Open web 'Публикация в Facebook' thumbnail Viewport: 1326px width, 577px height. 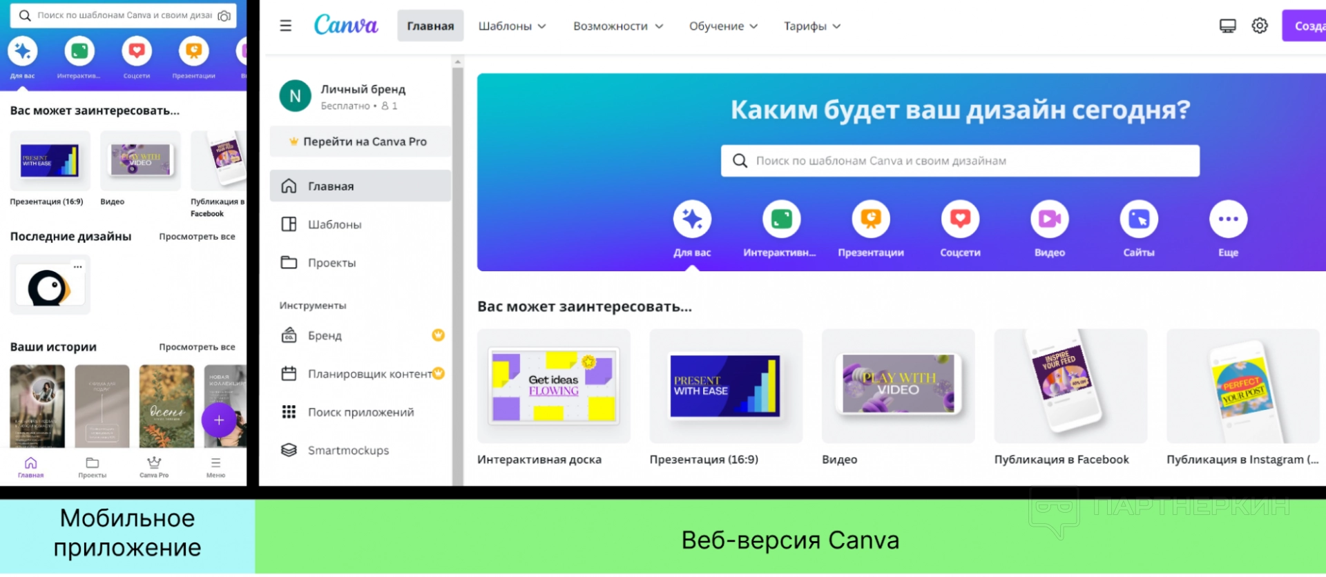(1070, 386)
